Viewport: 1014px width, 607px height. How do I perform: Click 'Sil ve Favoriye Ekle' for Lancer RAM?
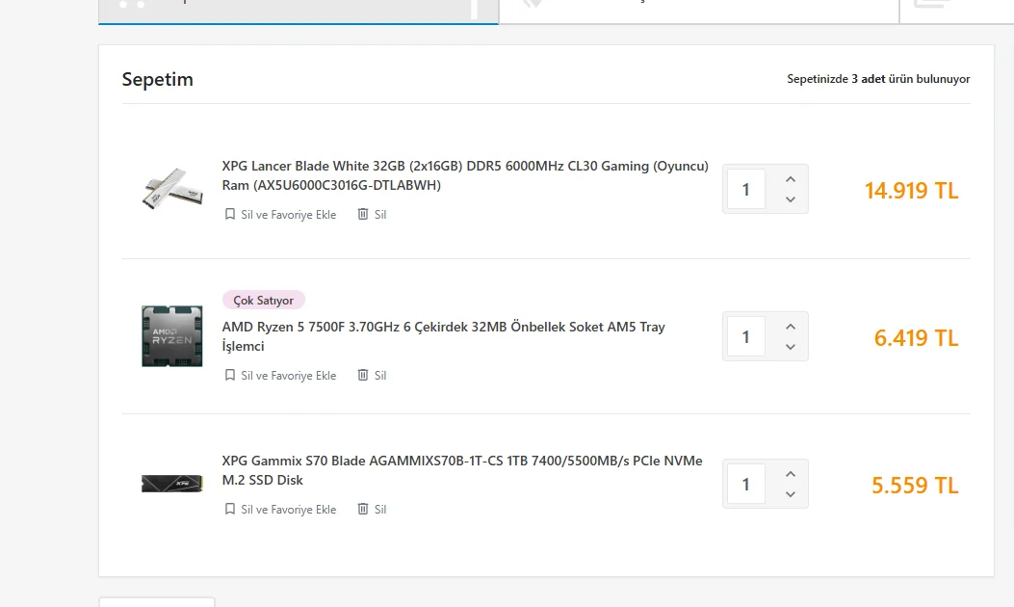click(289, 215)
